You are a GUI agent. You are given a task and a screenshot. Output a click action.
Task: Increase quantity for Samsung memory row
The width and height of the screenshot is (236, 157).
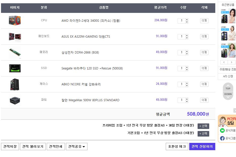[x=187, y=51]
